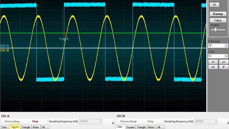Open CH A Sampling frequency dropdown
The image size is (229, 129).
click(x=100, y=121)
